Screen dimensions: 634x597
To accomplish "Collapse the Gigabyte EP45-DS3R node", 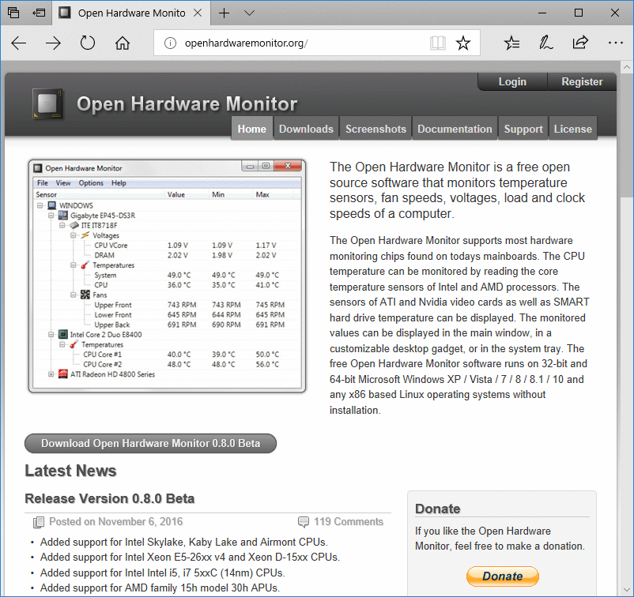I will click(x=51, y=216).
